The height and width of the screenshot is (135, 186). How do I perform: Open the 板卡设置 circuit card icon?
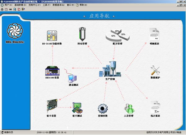[52, 106]
